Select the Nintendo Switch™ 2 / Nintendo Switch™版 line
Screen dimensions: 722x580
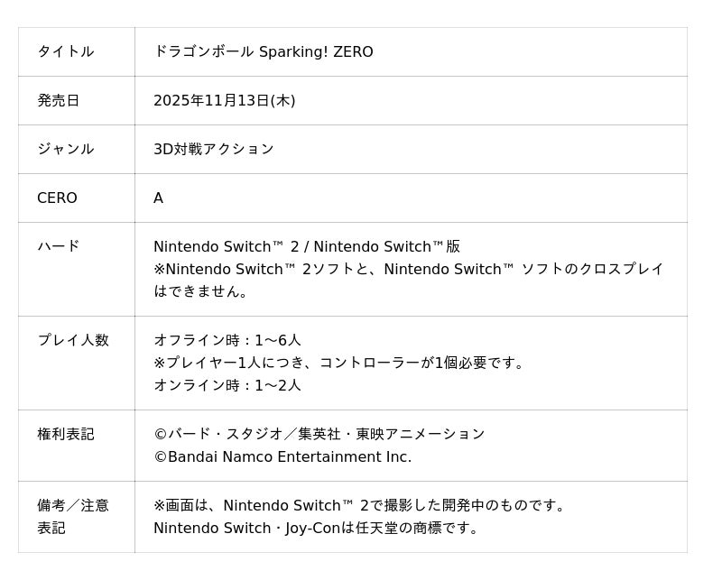click(x=306, y=246)
